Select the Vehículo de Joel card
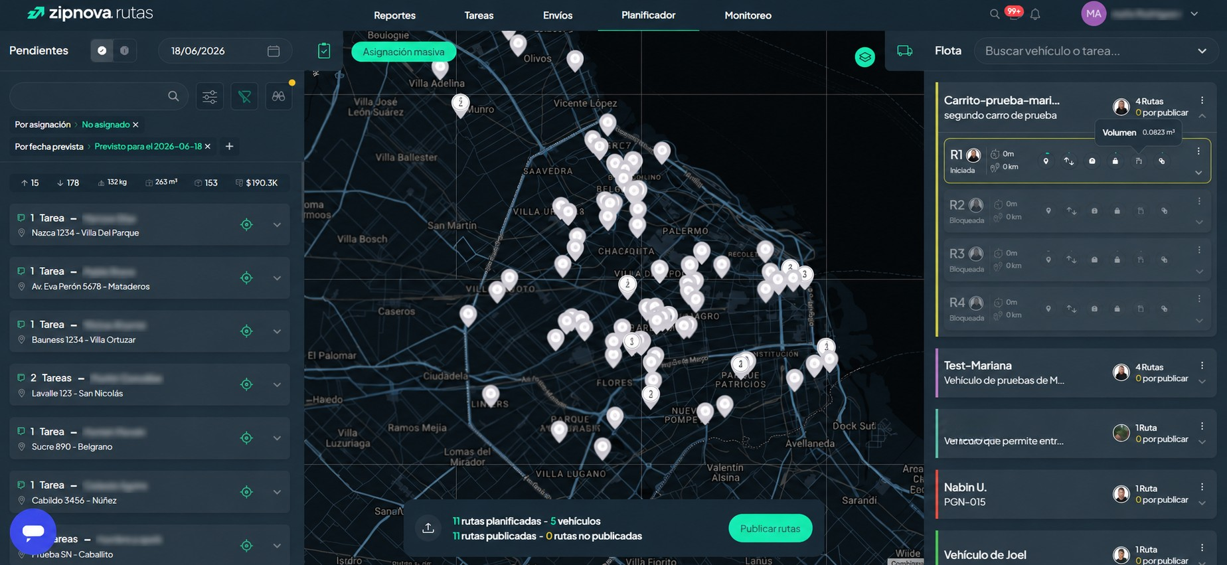This screenshot has width=1227, height=565. 1075,548
